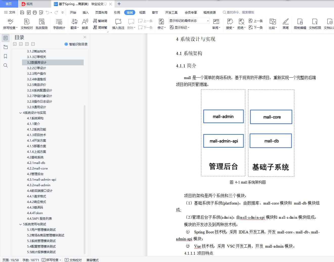Convert text with 繁转简 button
The height and width of the screenshot is (262, 334).
pyautogui.click(x=100, y=21)
